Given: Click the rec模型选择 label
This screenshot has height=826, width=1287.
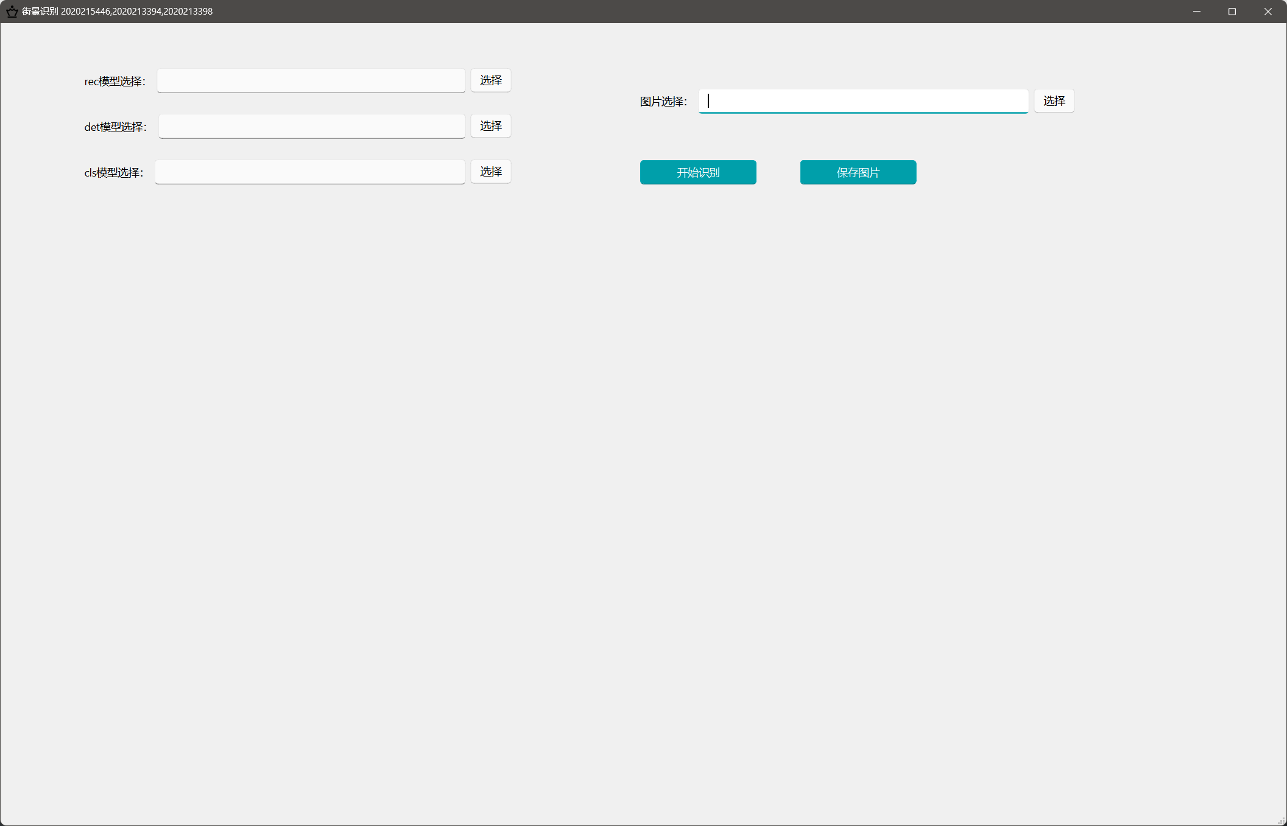Looking at the screenshot, I should [115, 82].
